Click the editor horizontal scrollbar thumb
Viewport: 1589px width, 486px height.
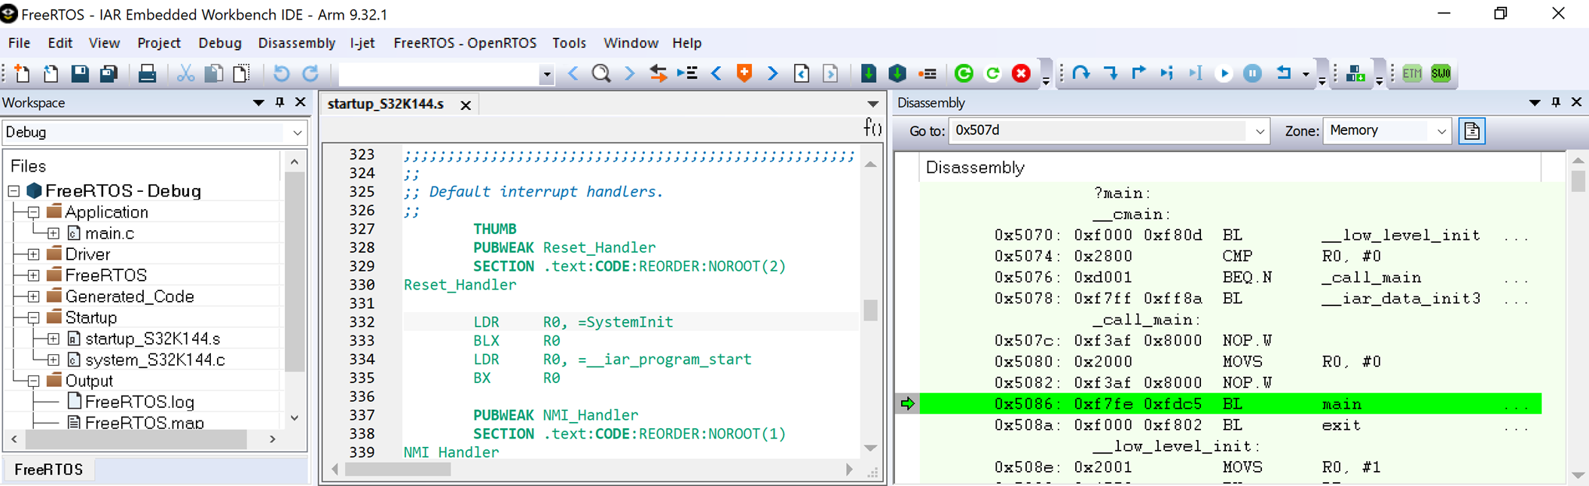(397, 469)
